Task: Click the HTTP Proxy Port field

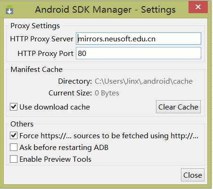Action: (139, 53)
